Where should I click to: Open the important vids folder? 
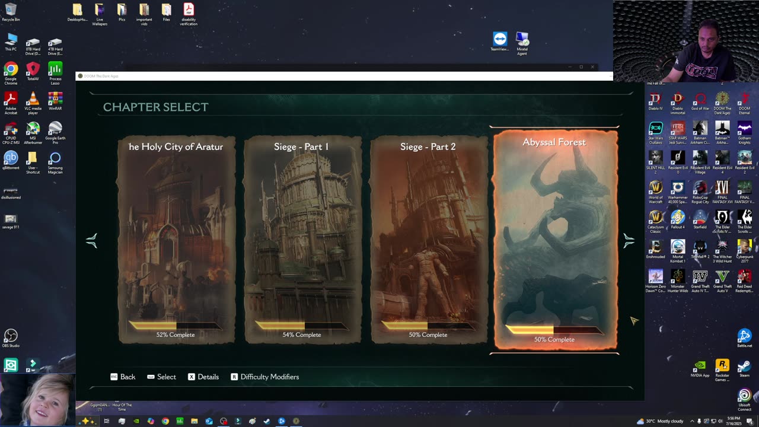(x=144, y=14)
